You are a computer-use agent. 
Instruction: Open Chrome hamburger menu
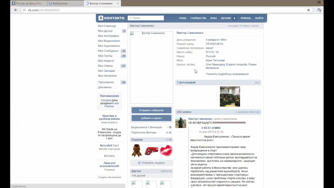pyautogui.click(x=319, y=3)
